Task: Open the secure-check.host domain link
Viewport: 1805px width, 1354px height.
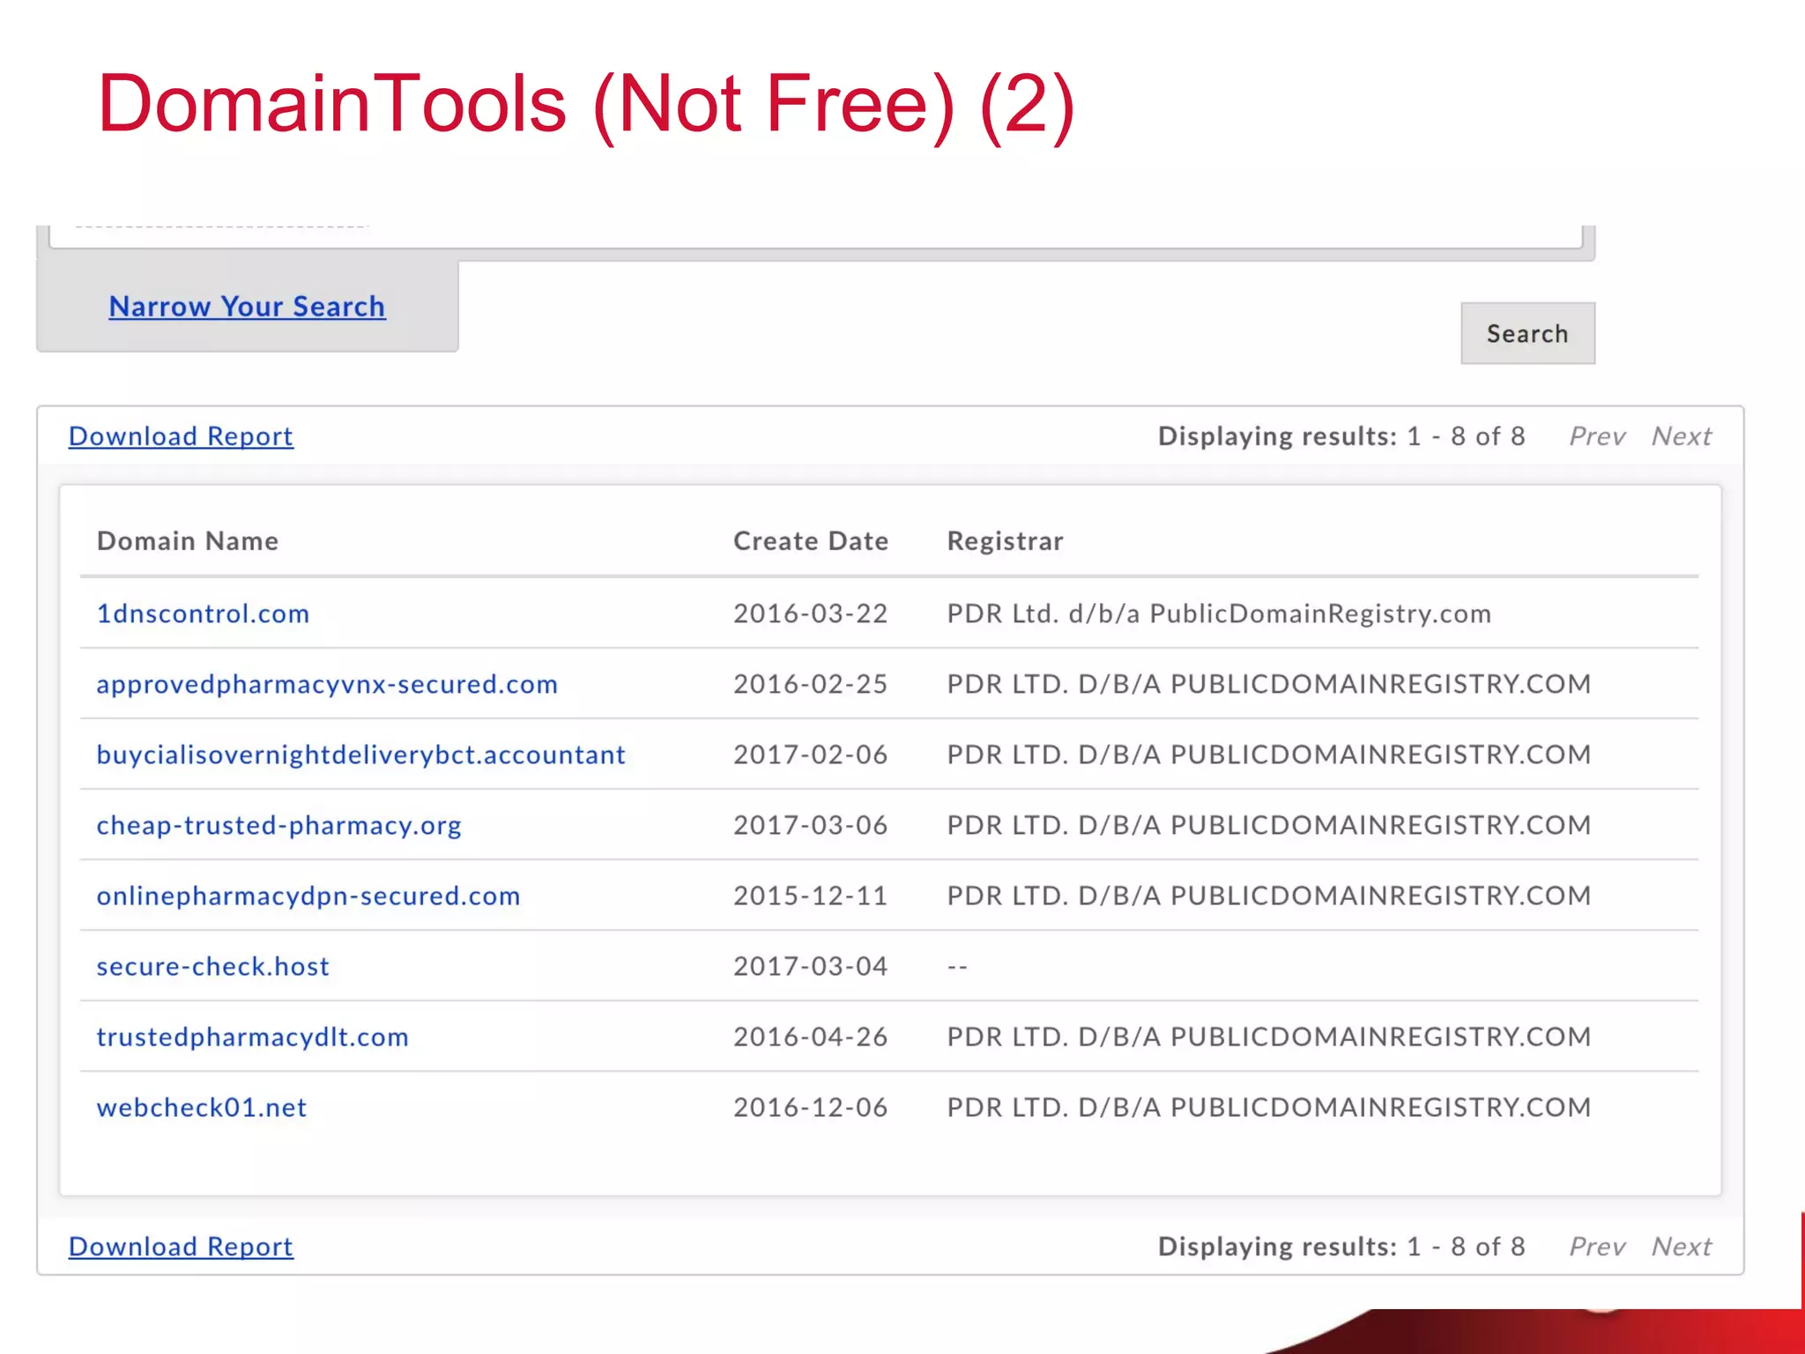Action: [x=212, y=966]
